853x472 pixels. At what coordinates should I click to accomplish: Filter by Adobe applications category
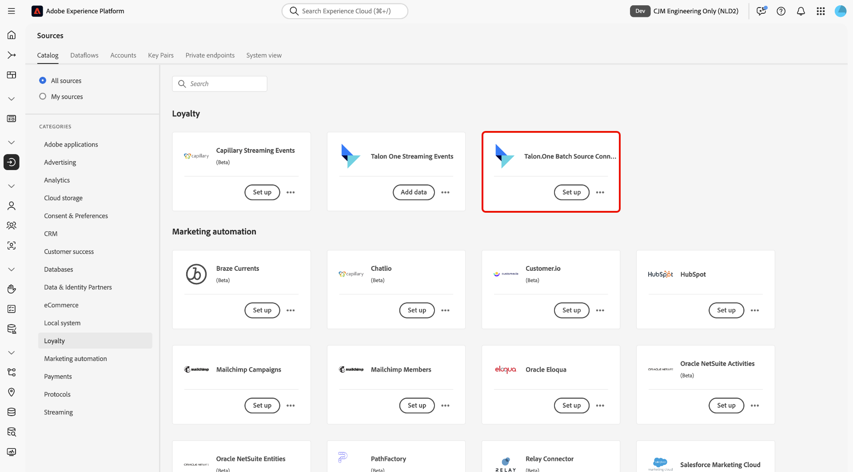pyautogui.click(x=71, y=144)
